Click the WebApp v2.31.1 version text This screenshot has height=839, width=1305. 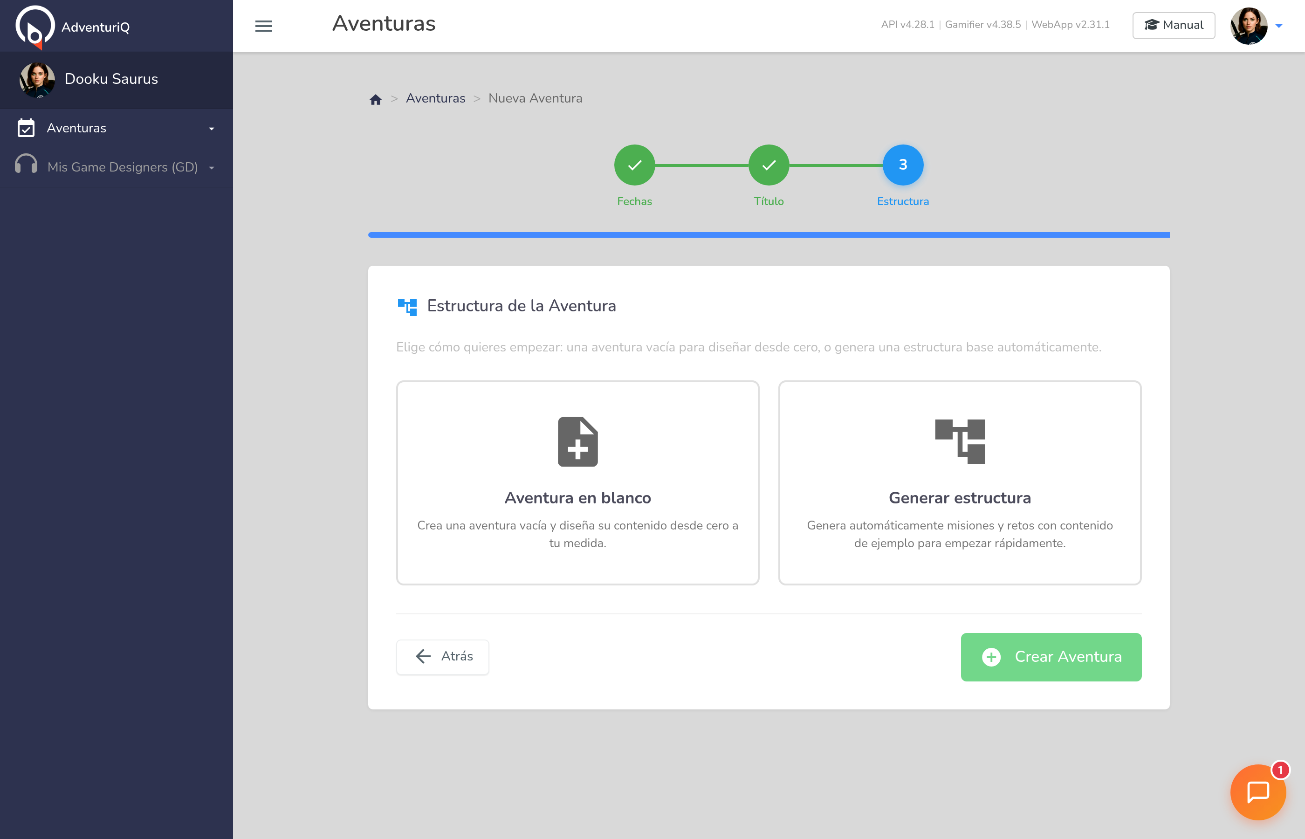tap(1070, 25)
